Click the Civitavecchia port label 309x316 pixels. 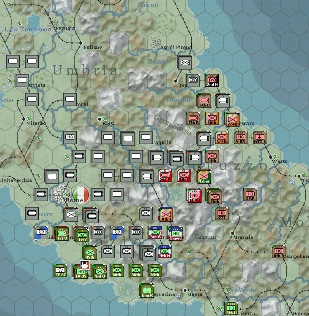pos(16,180)
